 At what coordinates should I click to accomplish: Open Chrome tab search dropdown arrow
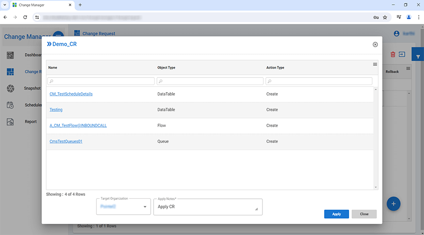point(5,5)
